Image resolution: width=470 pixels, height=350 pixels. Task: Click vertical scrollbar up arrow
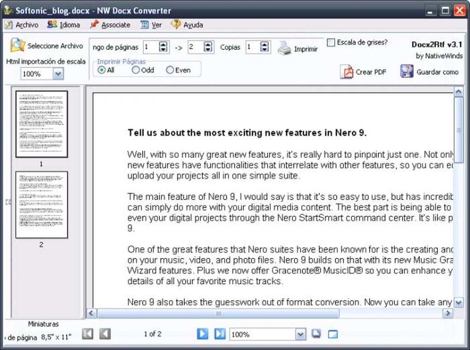[458, 92]
